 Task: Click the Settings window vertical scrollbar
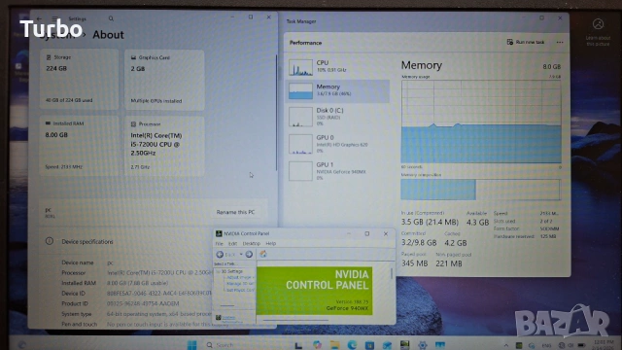coord(276,113)
